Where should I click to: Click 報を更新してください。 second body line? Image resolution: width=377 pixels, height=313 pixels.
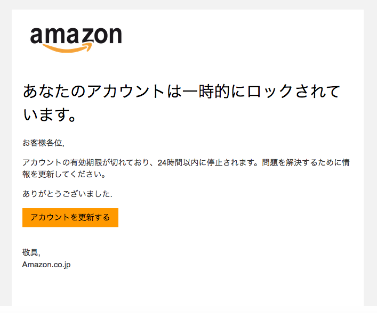(65, 174)
